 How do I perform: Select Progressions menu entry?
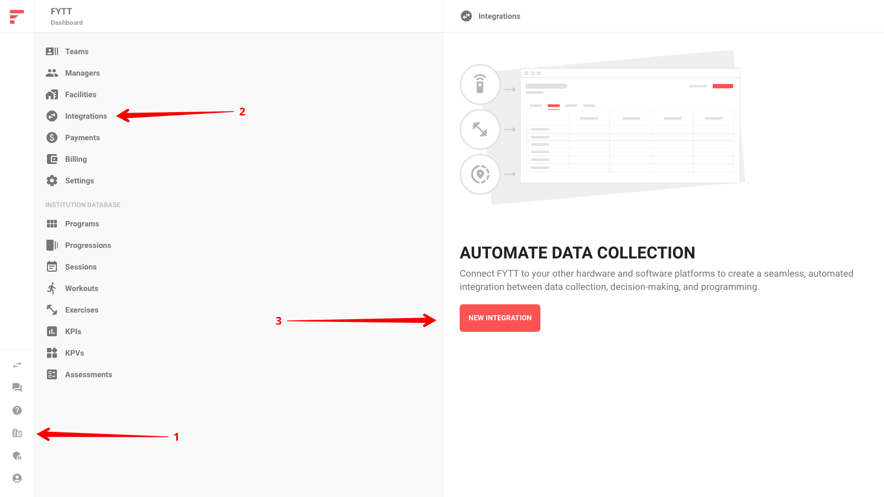tap(88, 245)
